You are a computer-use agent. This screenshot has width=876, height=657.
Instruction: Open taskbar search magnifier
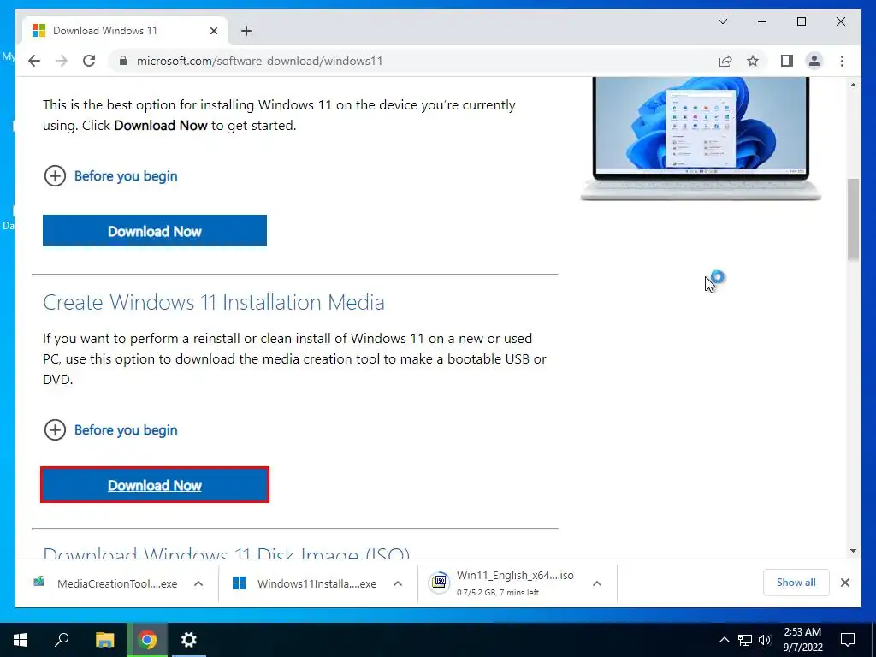coord(62,640)
